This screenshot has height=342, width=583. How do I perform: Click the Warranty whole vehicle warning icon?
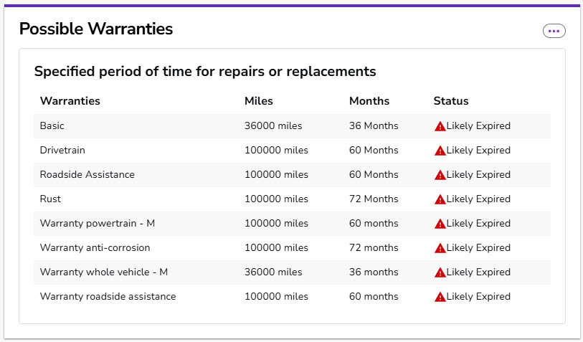[x=440, y=272]
